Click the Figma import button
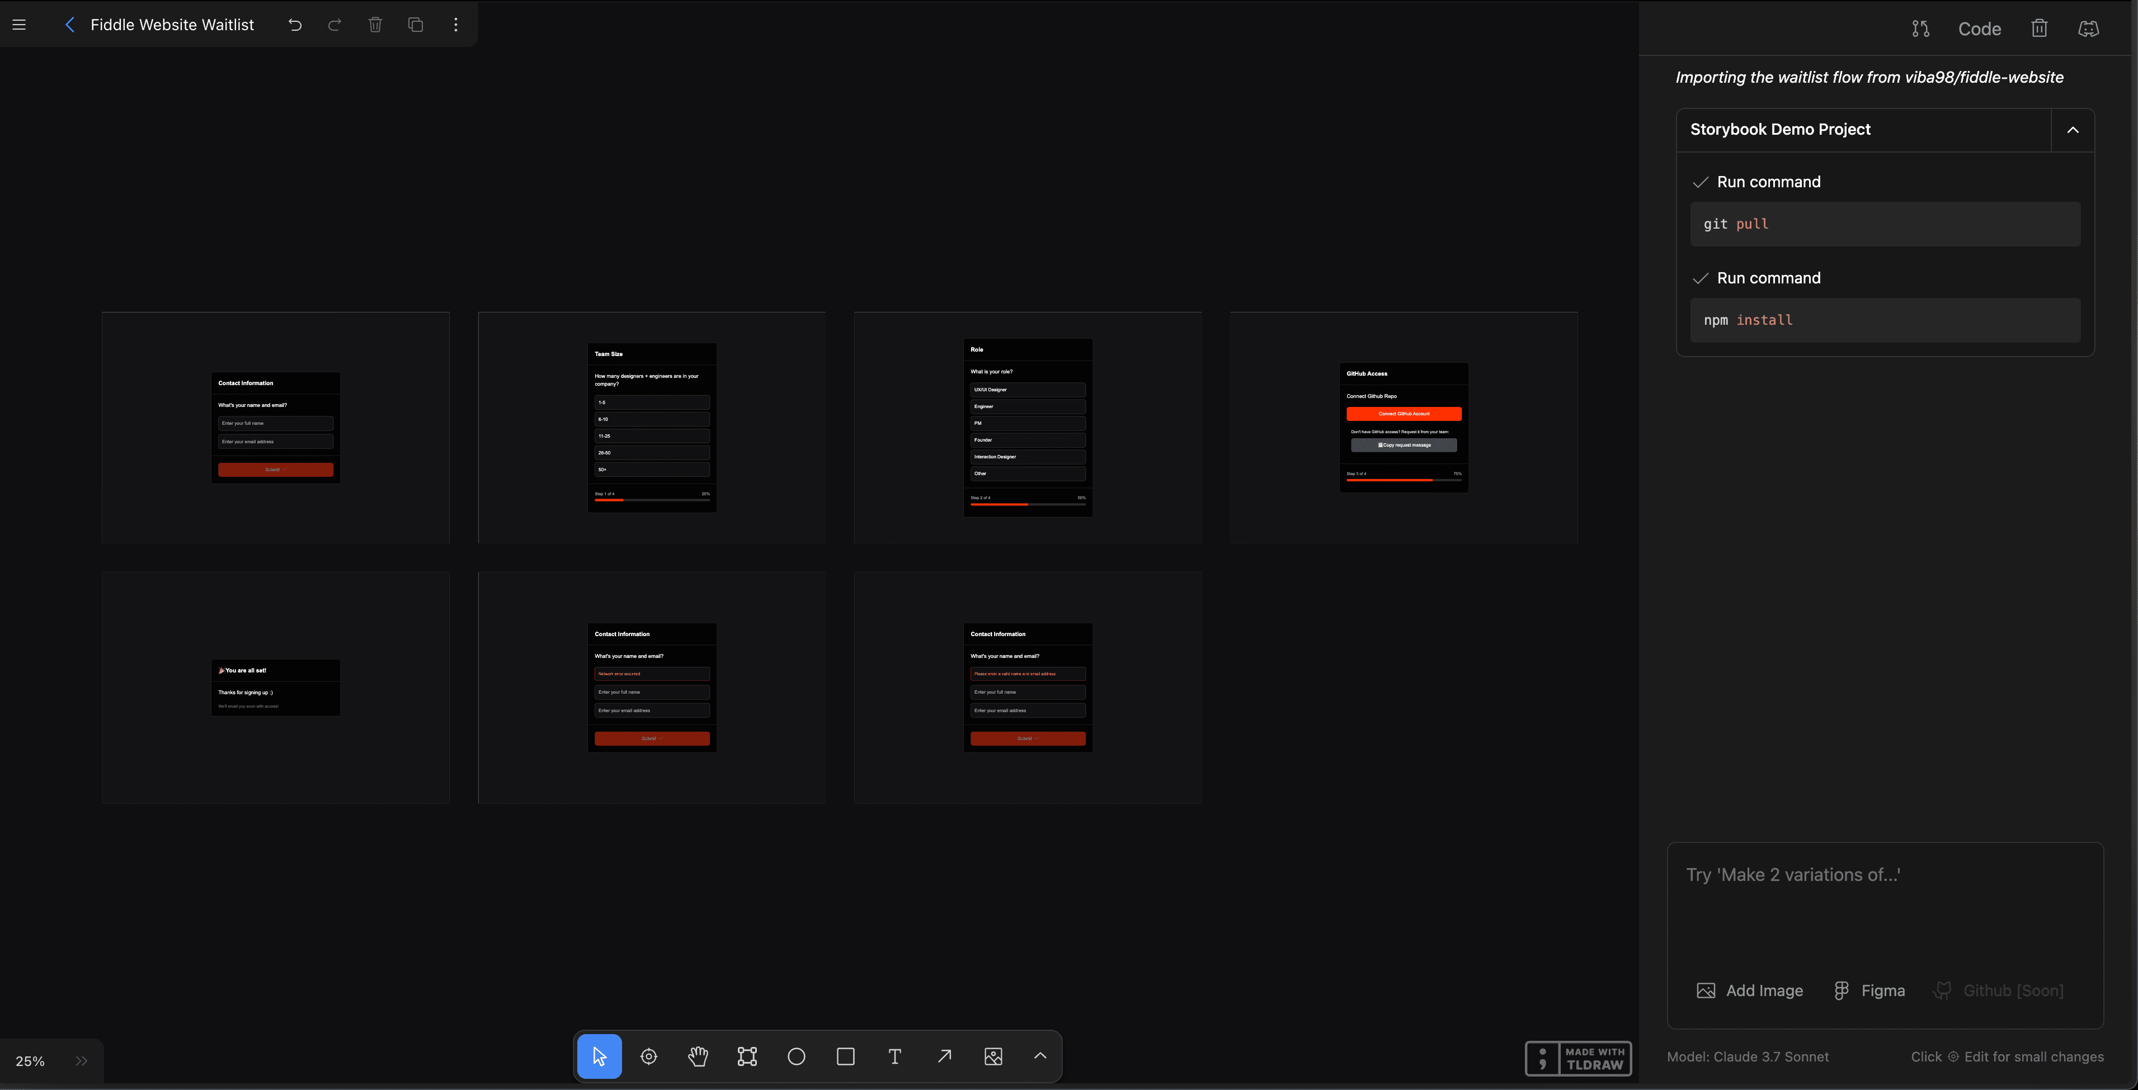2138x1090 pixels. (1869, 991)
